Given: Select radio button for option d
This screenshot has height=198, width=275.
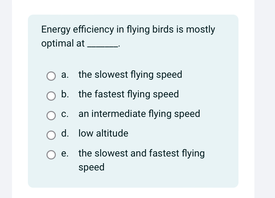Looking at the screenshot, I should [51, 135].
